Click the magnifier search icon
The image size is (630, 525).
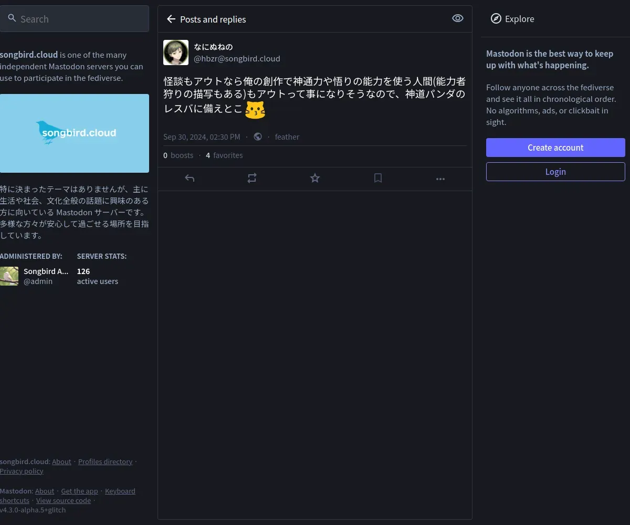[x=12, y=18]
